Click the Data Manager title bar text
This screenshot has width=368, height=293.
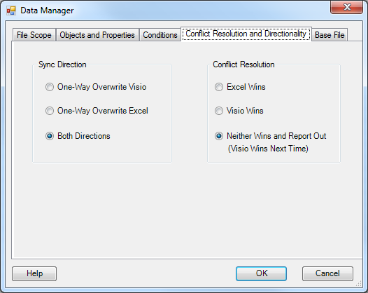47,11
